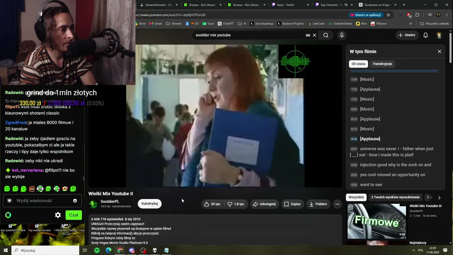
Task: Open a new browser tab with plus
Action: (404, 5)
